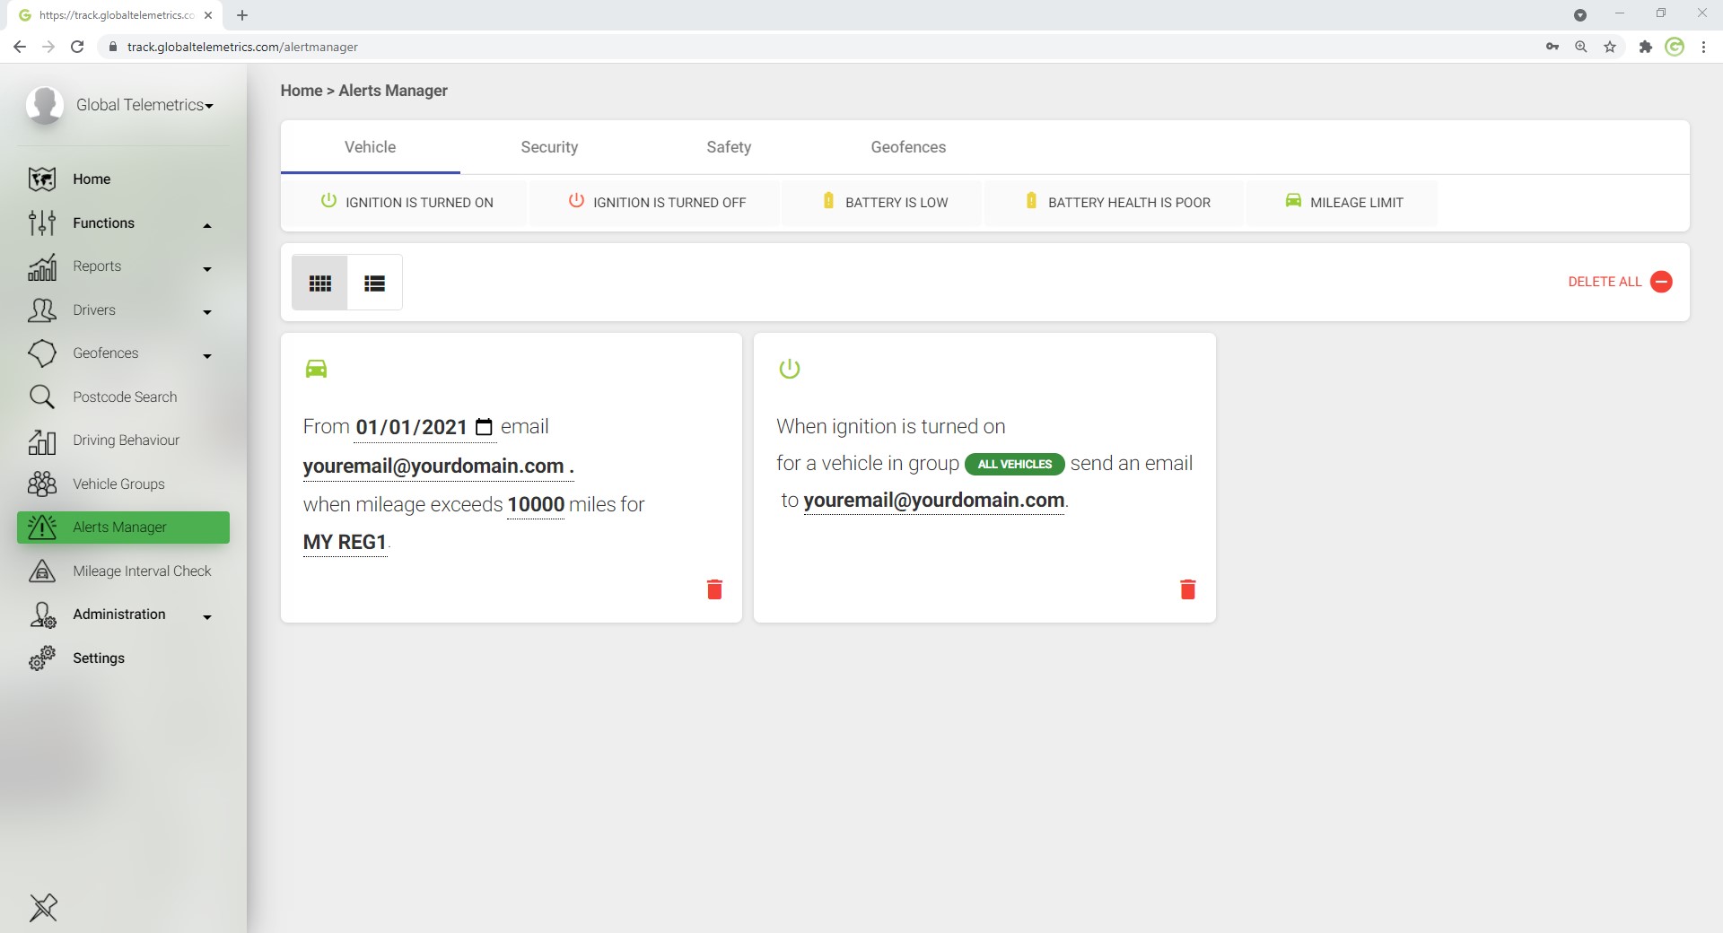This screenshot has height=933, width=1723.
Task: Switch to grid view layout
Action: point(319,283)
